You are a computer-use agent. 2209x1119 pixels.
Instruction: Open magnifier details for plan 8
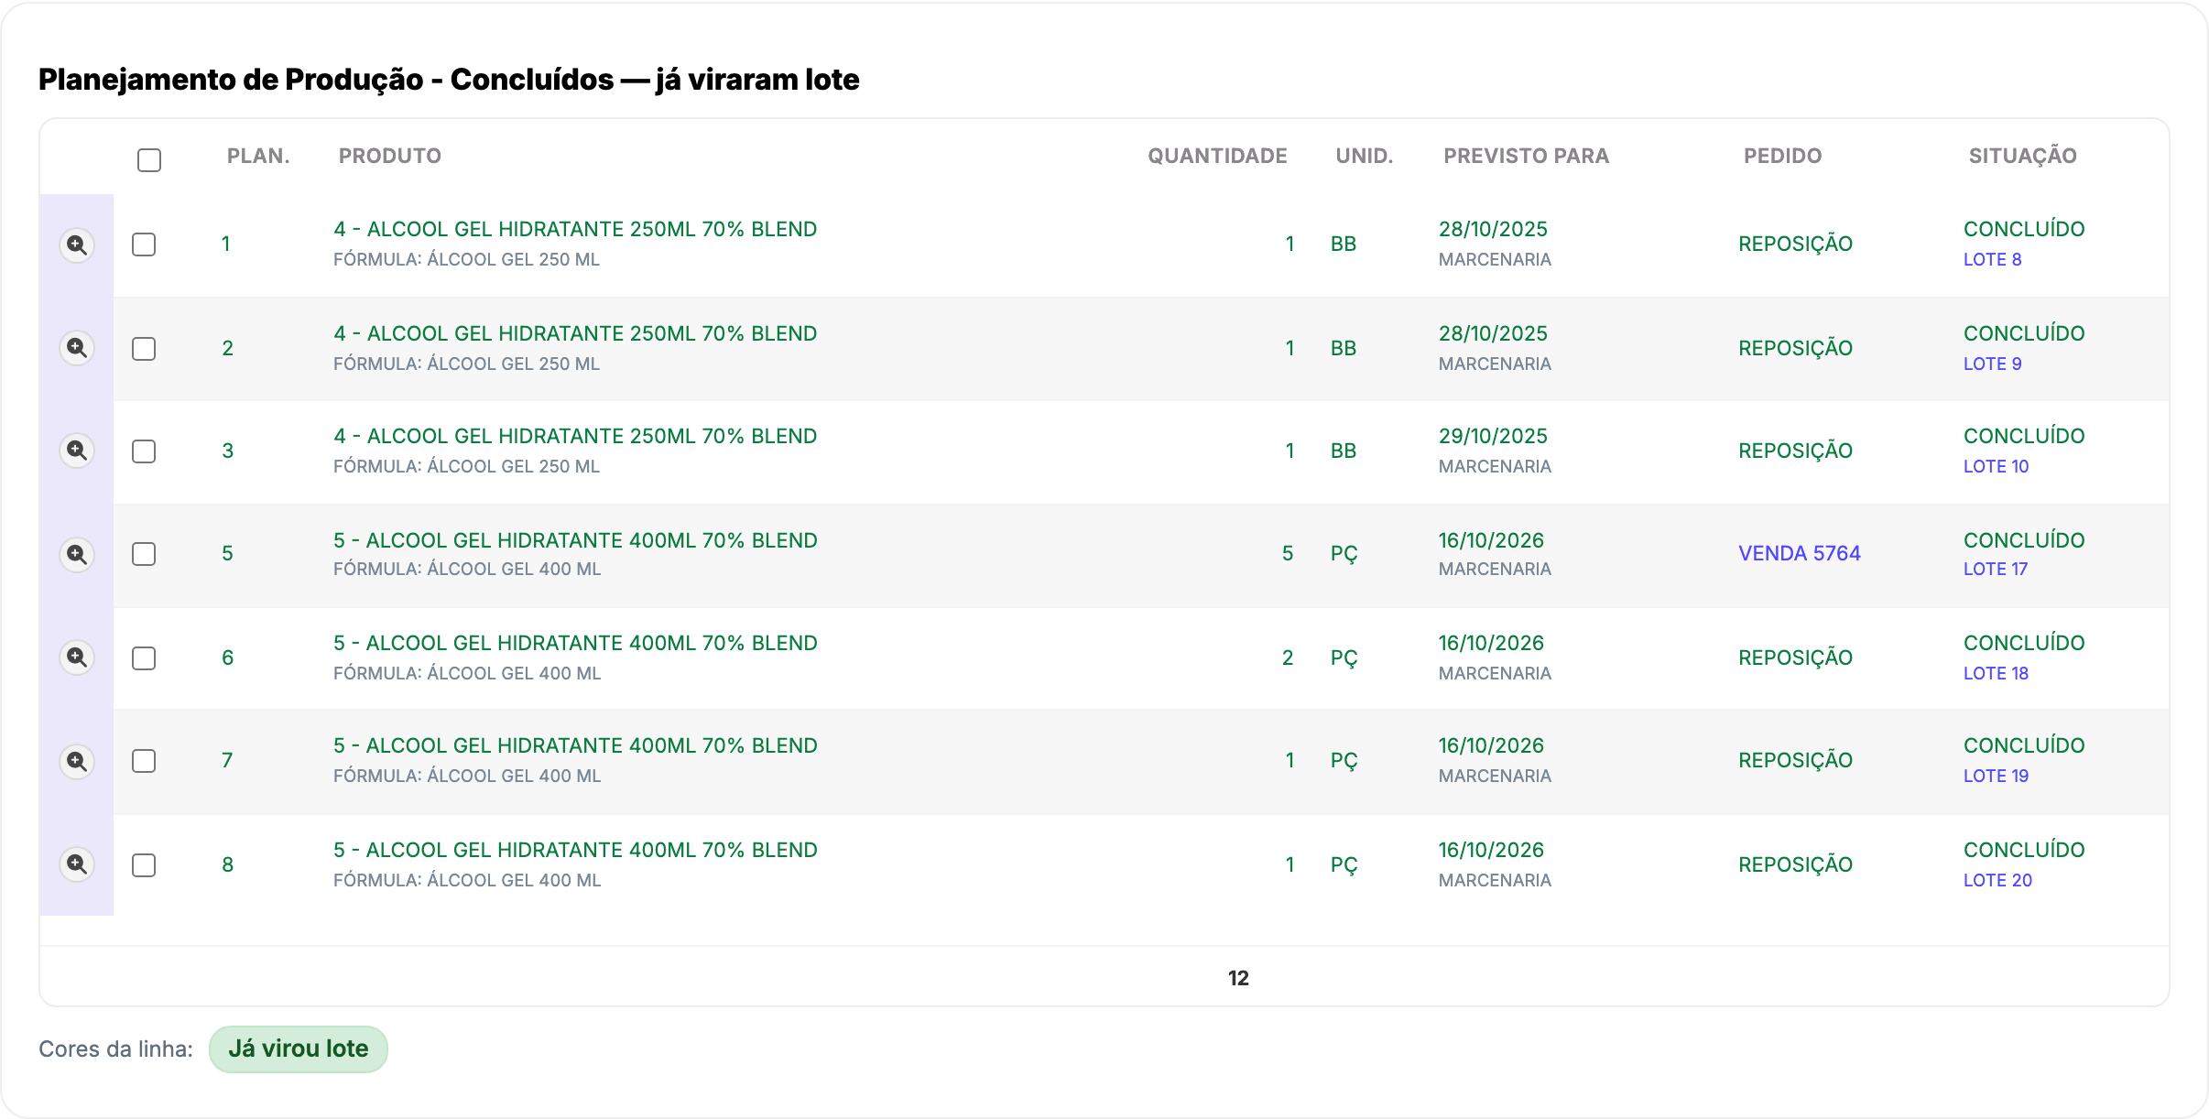pyautogui.click(x=77, y=864)
